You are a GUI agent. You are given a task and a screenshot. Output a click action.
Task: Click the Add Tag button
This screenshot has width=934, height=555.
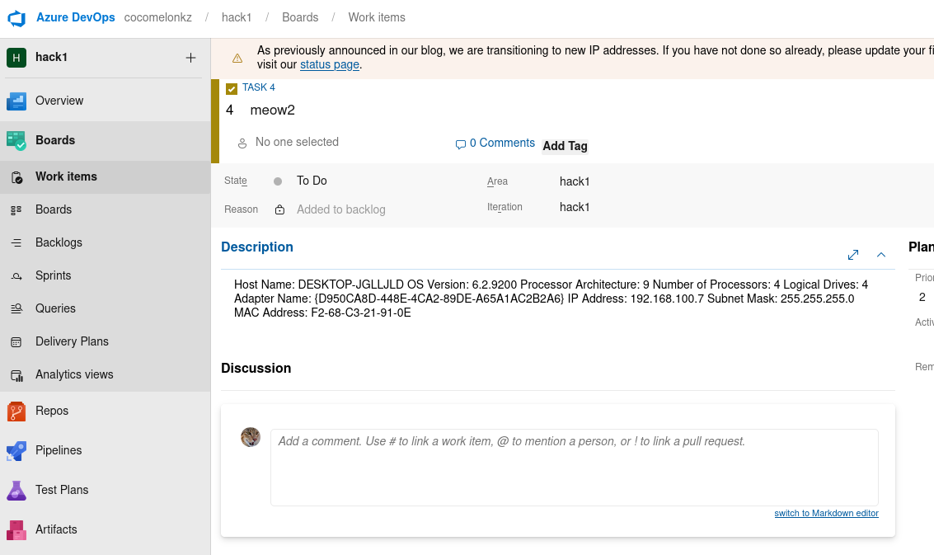pos(565,146)
